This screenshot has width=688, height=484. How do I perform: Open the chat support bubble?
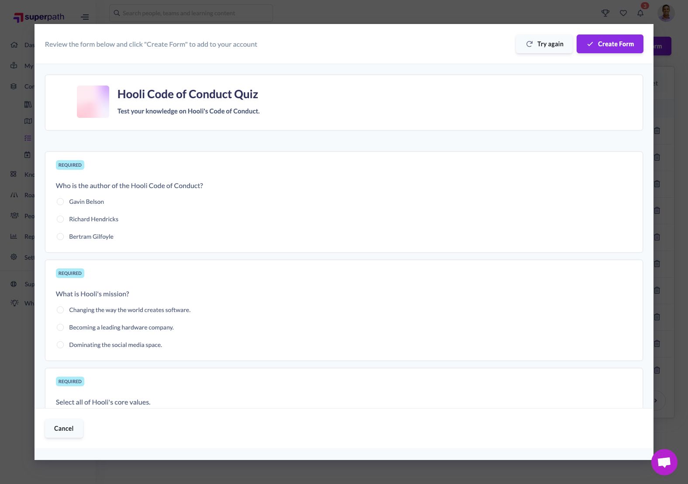[x=664, y=462]
